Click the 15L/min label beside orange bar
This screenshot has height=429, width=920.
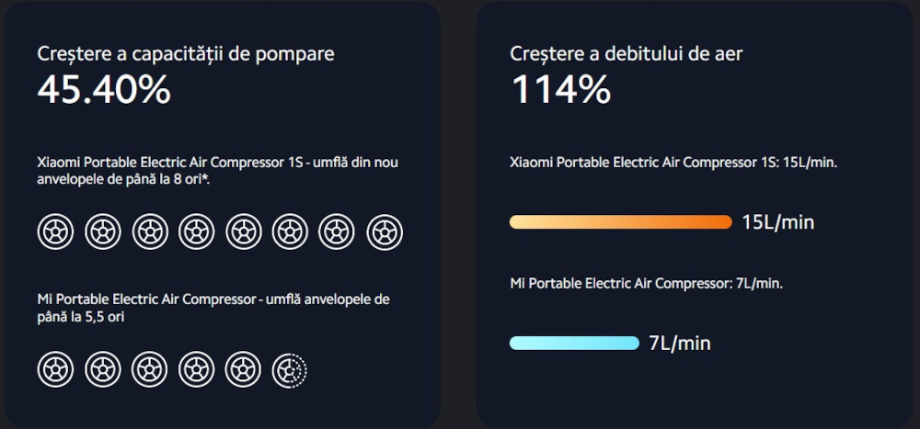[x=778, y=222]
